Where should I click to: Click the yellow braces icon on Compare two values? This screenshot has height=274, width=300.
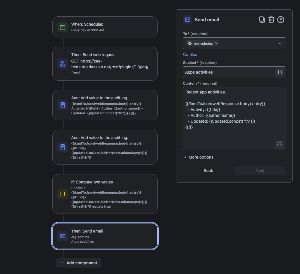[63, 194]
